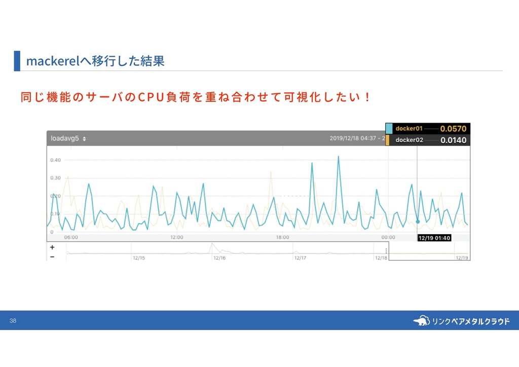Click 12/19 in the overview timeline

click(462, 258)
